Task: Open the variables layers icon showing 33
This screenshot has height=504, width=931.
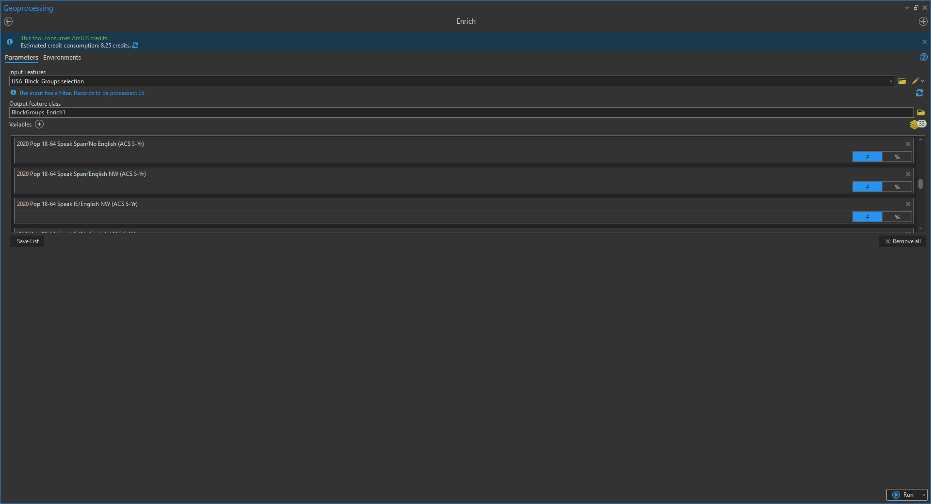Action: [x=917, y=124]
